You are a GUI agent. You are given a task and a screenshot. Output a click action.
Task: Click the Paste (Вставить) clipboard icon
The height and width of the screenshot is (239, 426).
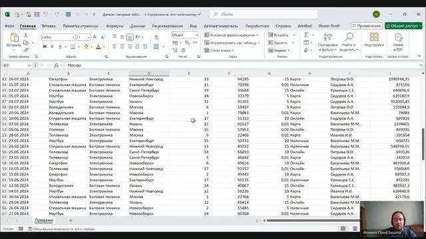pos(14,37)
